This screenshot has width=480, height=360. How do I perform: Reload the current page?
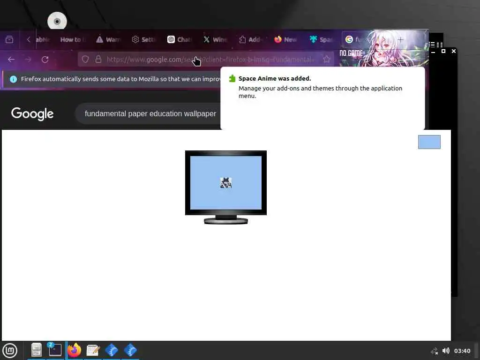pyautogui.click(x=45, y=60)
